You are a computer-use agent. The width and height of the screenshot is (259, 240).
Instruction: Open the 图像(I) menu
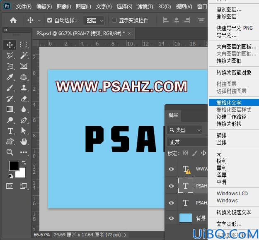tap(64, 7)
